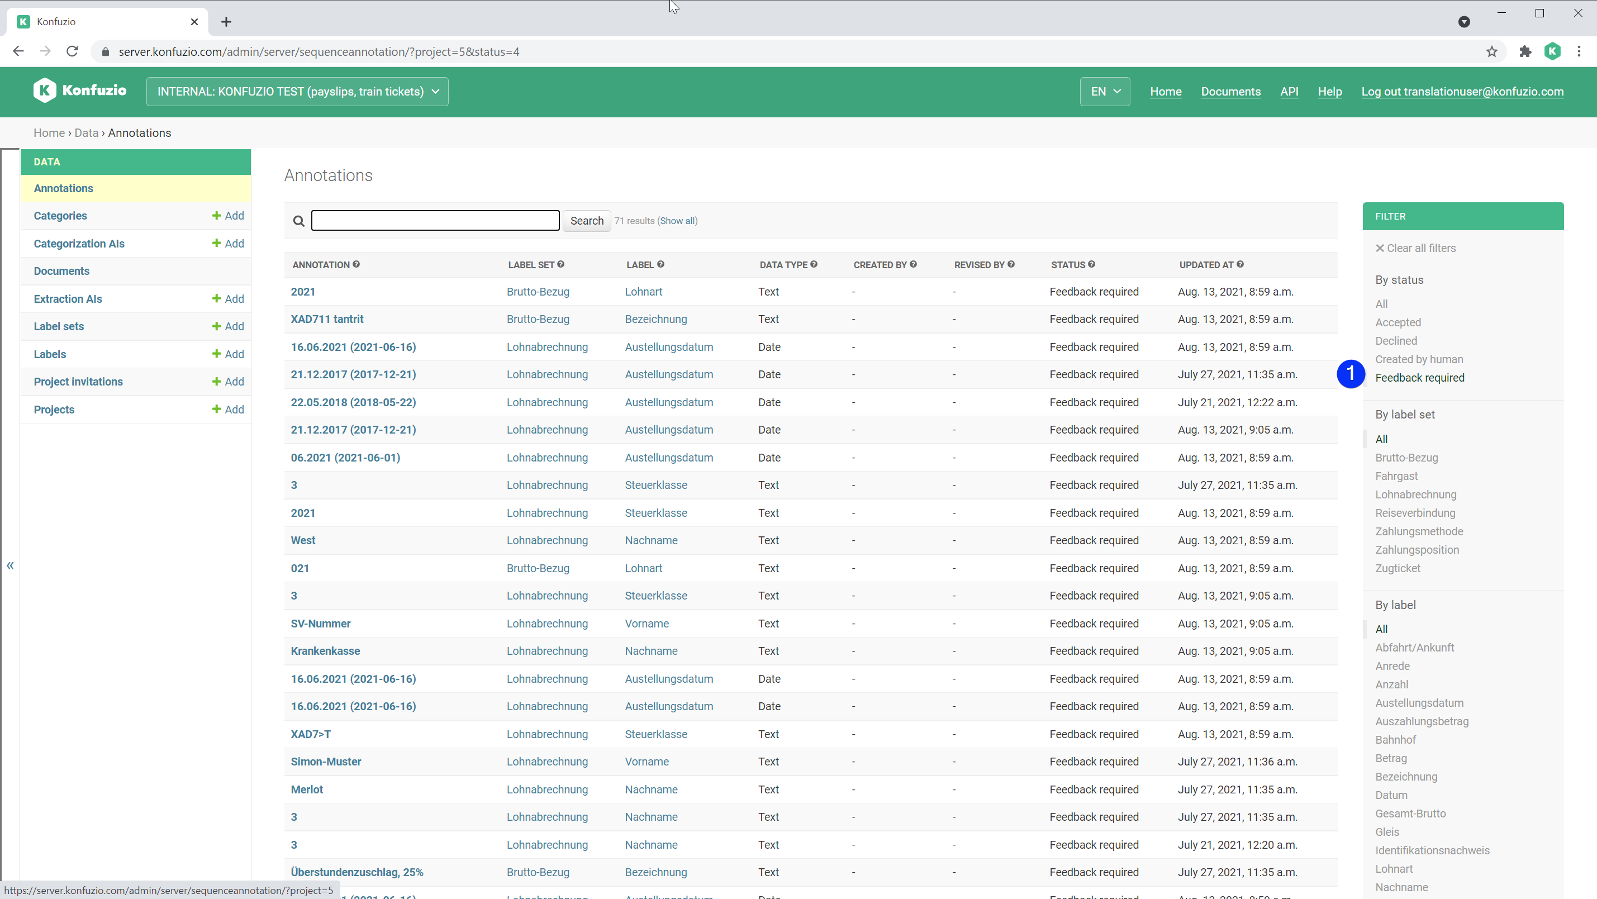Viewport: 1597px width, 899px height.
Task: Filter label set by Brutto-Bezug
Action: tap(1406, 458)
